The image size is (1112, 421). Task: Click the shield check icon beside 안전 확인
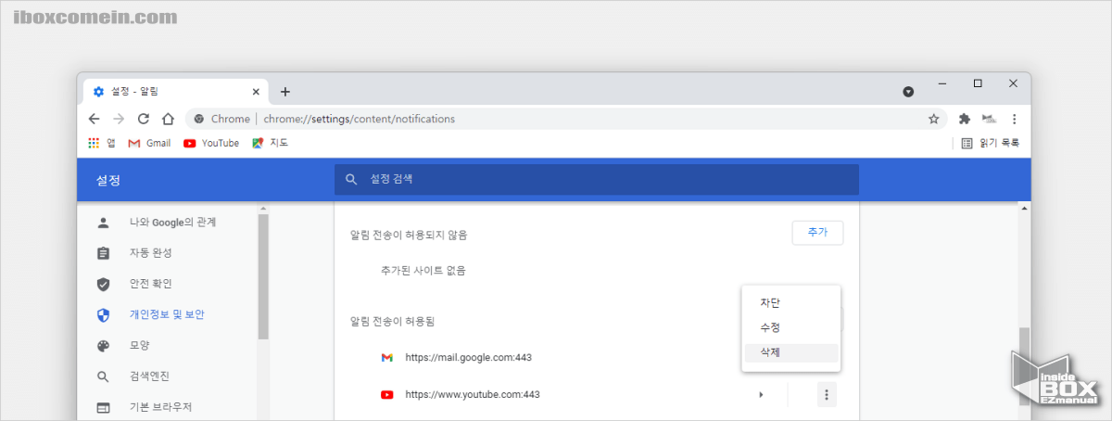[103, 284]
